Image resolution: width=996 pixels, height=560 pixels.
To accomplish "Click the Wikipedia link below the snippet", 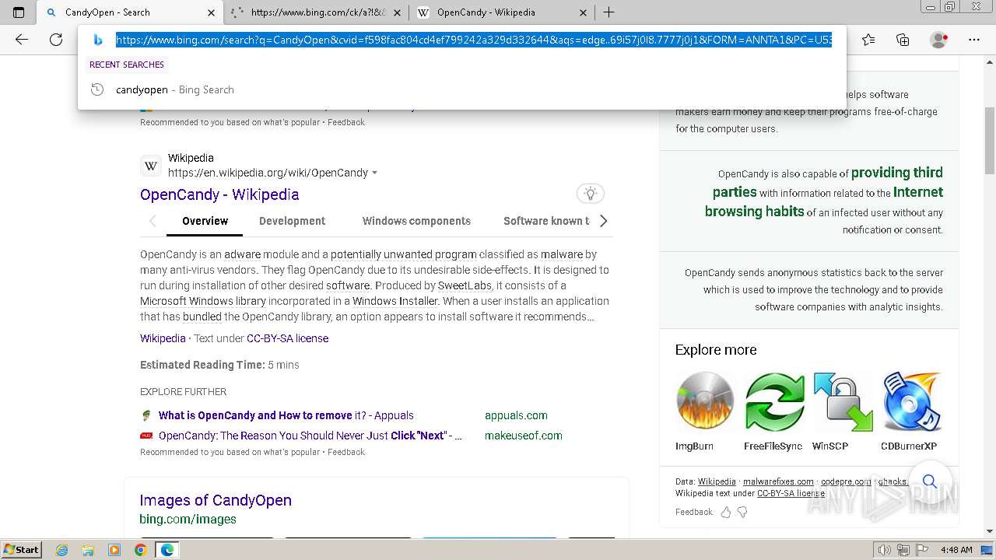I will pos(163,338).
